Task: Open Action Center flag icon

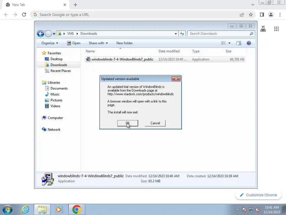Action: [244, 210]
